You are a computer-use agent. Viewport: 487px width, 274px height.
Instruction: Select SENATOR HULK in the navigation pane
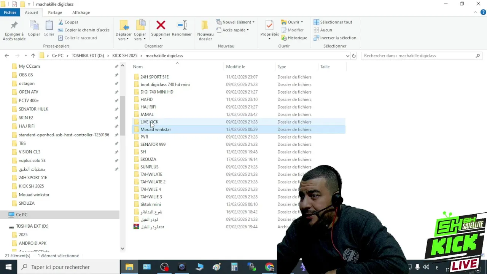[33, 109]
